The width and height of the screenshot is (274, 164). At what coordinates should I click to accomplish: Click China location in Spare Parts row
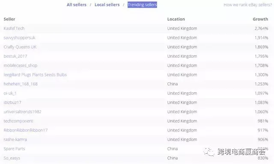[x=173, y=149]
